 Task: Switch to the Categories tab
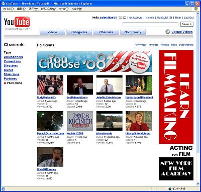click(x=79, y=32)
